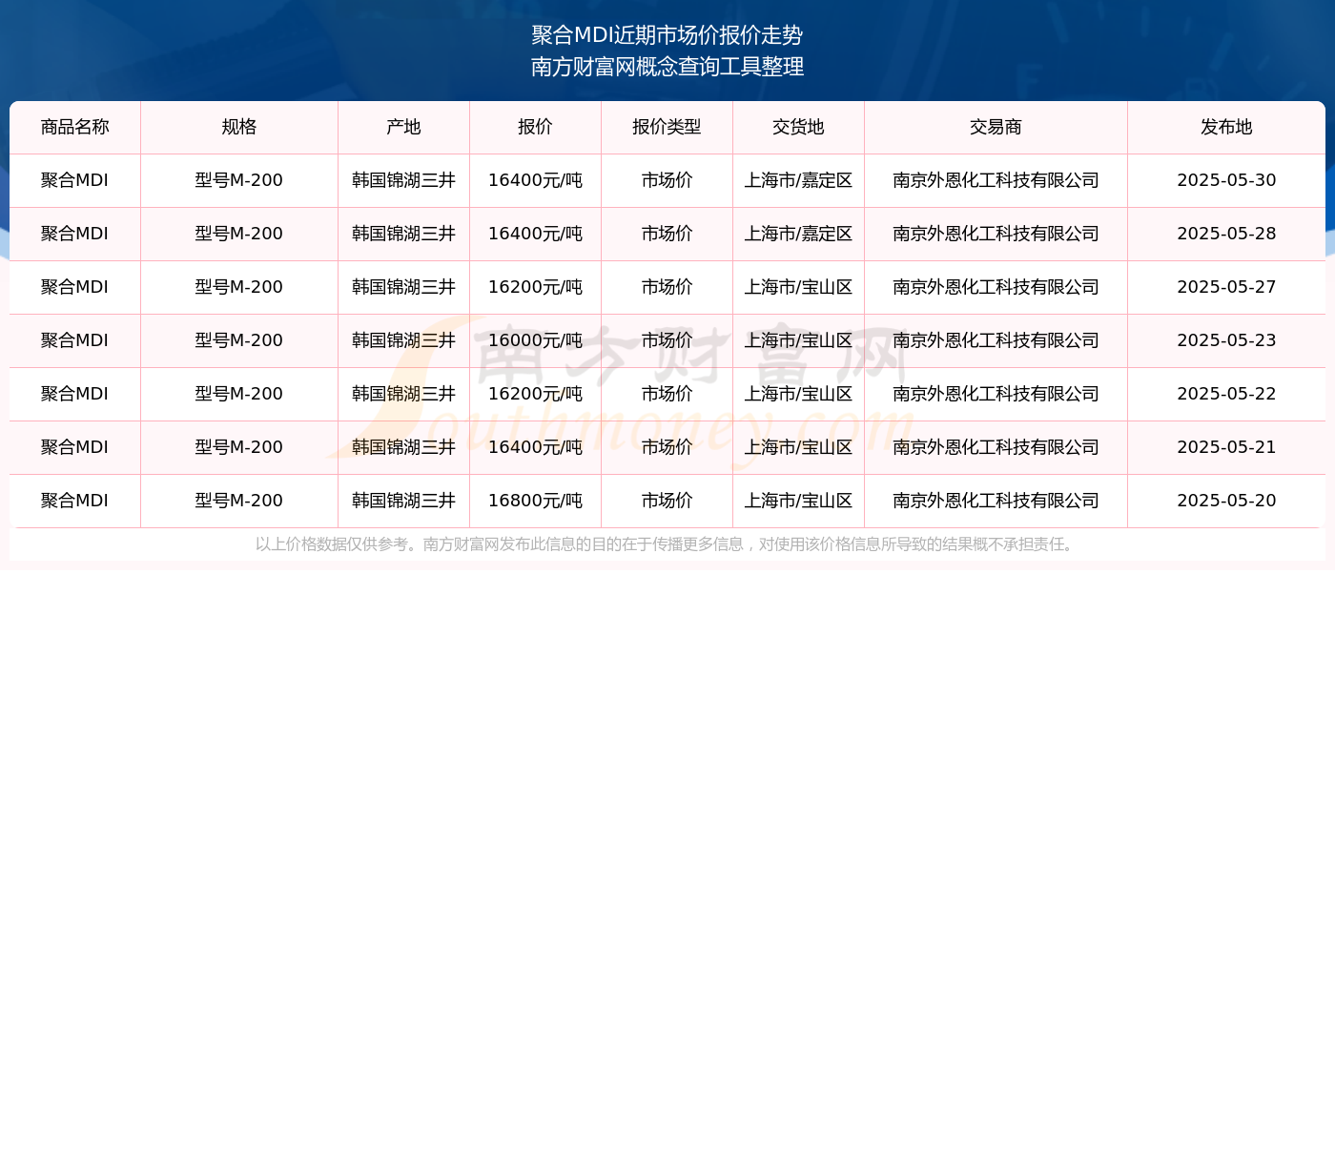
Task: Select the date cell 2025-05-22
Action: (x=1227, y=394)
